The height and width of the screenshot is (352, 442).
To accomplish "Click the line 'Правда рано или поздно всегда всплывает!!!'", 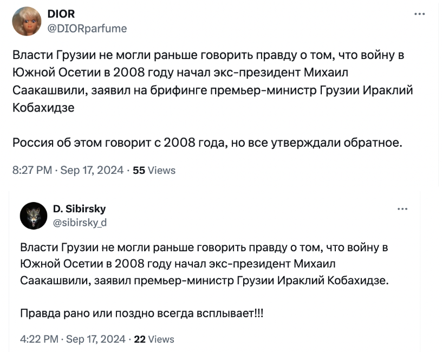I will click(x=142, y=313).
